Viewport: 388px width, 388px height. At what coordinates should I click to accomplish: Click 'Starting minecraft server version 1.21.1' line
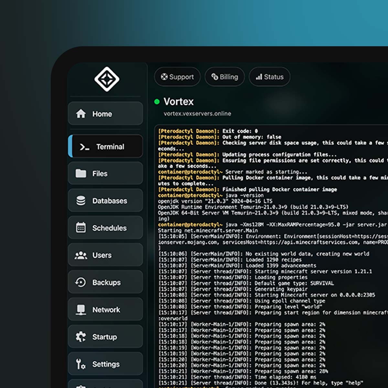265,272
